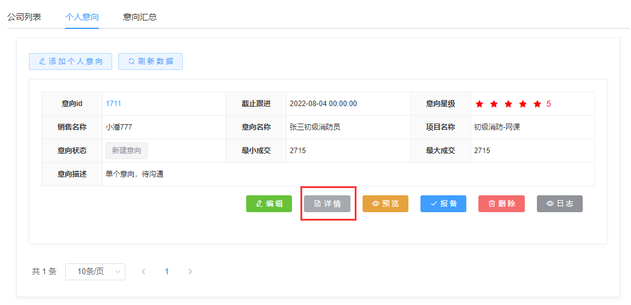Click the third red rating star
Screen dimensions: 631x305
509,104
